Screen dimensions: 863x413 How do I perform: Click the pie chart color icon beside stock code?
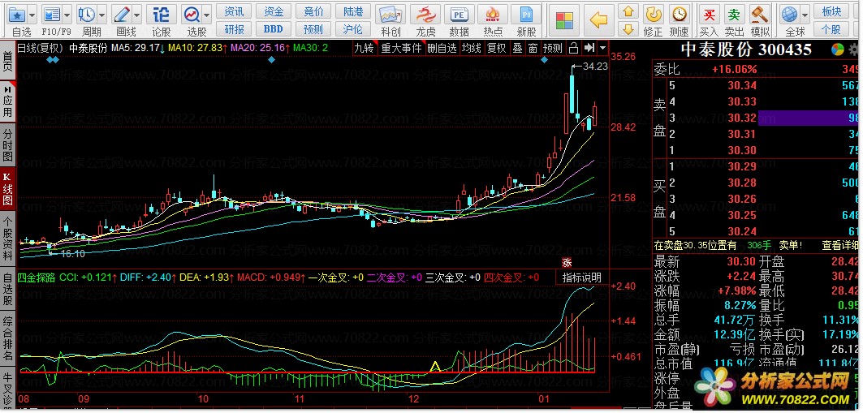[x=836, y=49]
